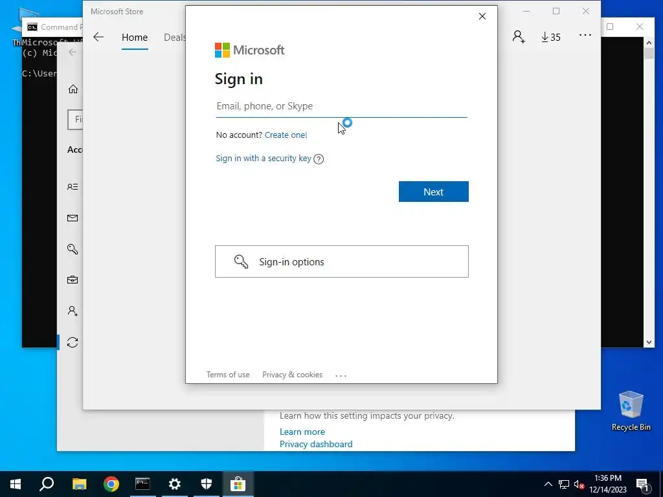
Task: Close the Sign in dialog
Action: [482, 16]
